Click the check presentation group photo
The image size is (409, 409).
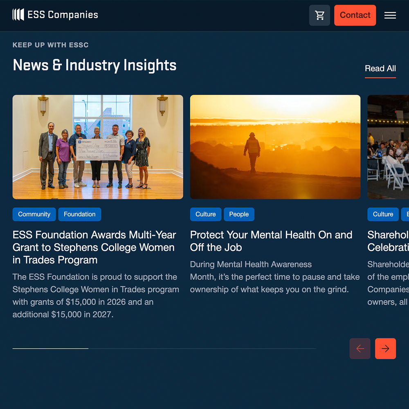[98, 147]
